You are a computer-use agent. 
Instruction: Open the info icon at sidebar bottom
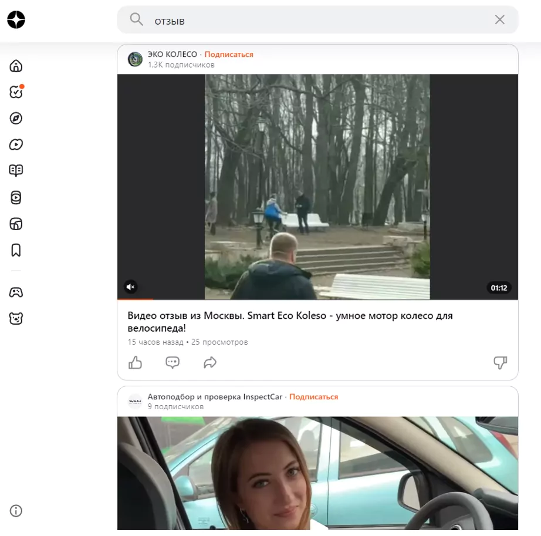pos(16,510)
